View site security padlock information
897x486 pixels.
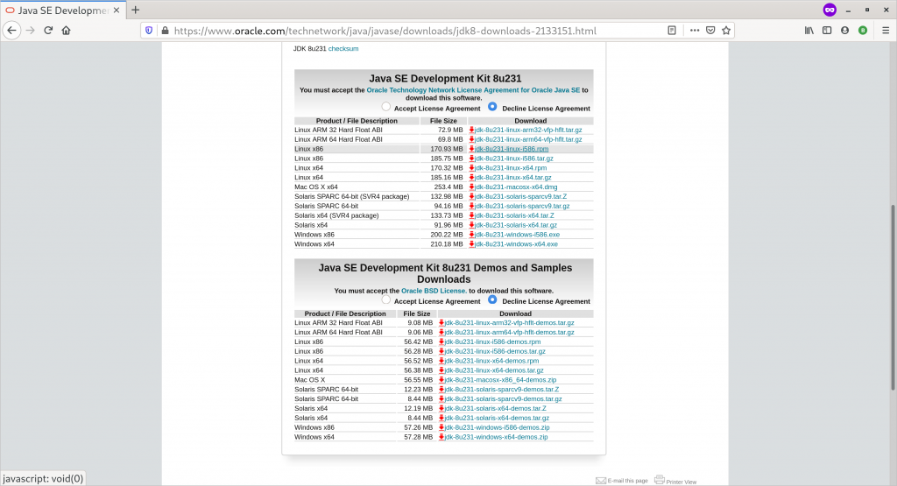point(166,31)
